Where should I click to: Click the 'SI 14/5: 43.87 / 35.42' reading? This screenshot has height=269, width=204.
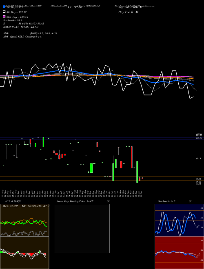click(31, 24)
